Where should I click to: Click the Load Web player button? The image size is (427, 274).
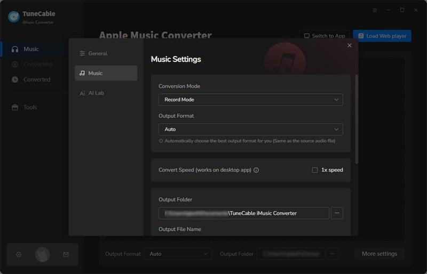pos(382,36)
